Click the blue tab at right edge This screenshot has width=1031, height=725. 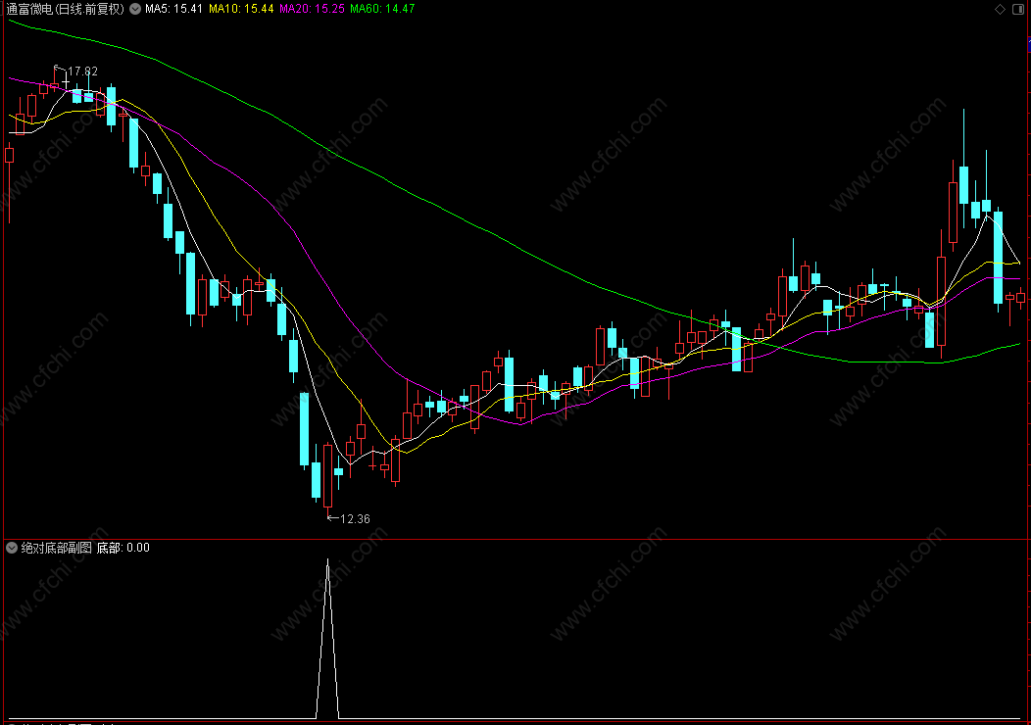(x=1029, y=45)
